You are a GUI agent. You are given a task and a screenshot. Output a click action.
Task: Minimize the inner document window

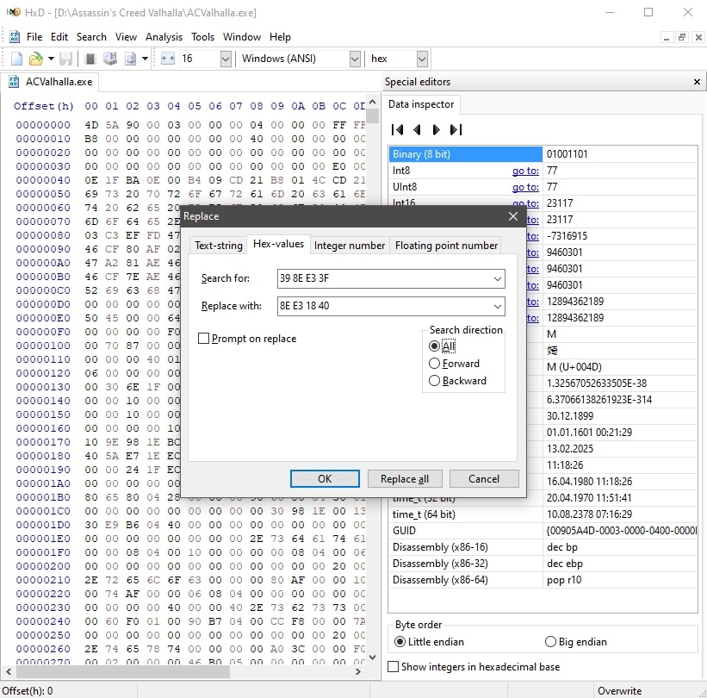click(x=667, y=37)
